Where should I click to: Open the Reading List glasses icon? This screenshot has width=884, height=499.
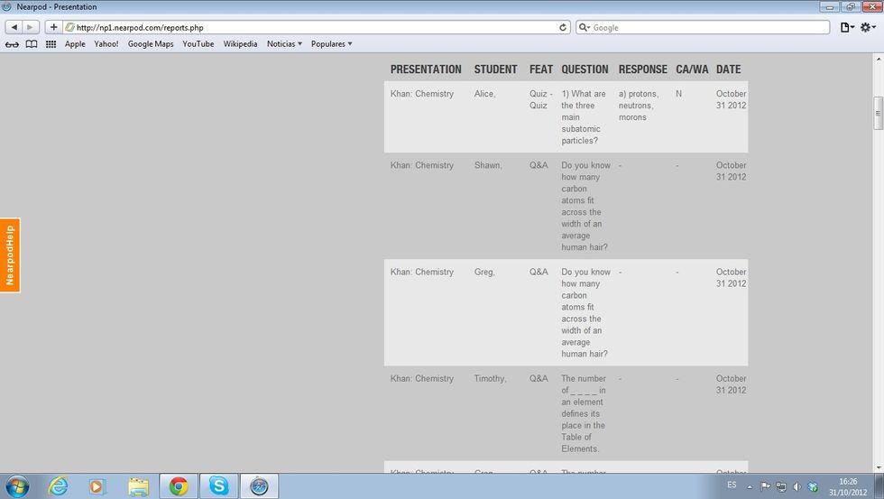(x=12, y=44)
